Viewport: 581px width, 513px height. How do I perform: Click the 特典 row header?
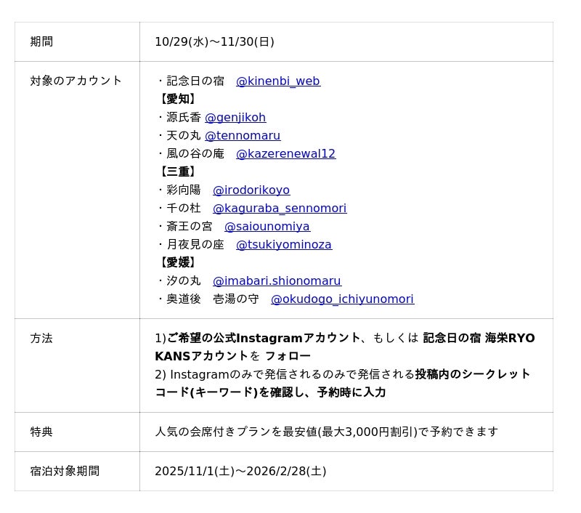(x=41, y=432)
